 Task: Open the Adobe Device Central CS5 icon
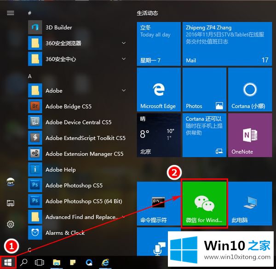pos(35,122)
